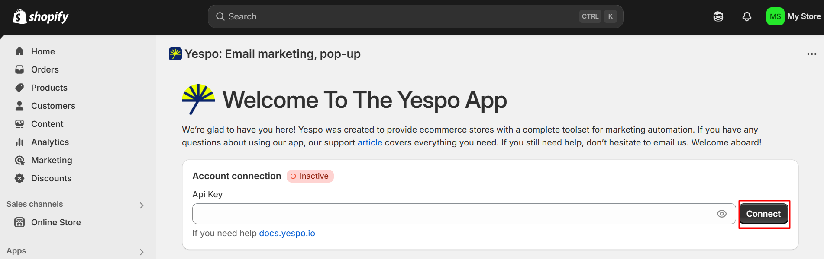824x259 pixels.
Task: Click the Home house icon
Action: coord(19,51)
